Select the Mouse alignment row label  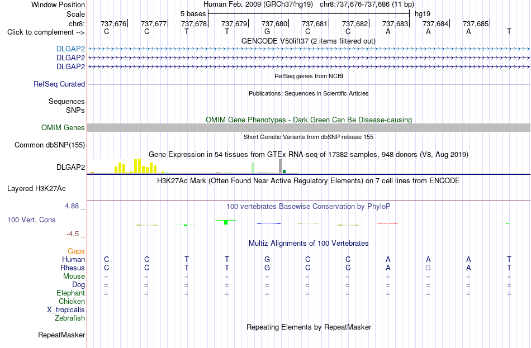pos(74,277)
